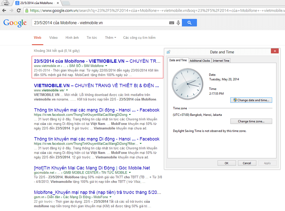285x211 pixels.
Task: Open the '[Hot]Tin Khuyến Mại Các Mạng Di Động' link
Action: point(92,168)
